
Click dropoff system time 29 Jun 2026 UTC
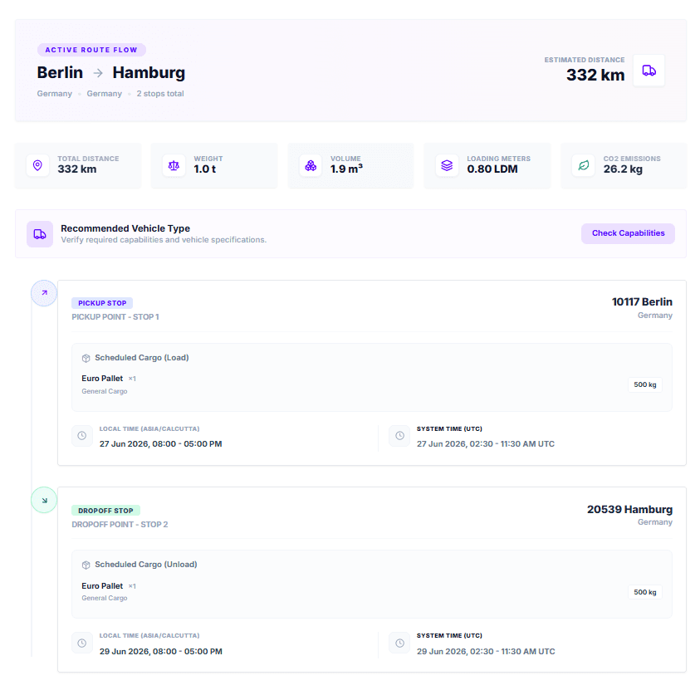coord(486,652)
